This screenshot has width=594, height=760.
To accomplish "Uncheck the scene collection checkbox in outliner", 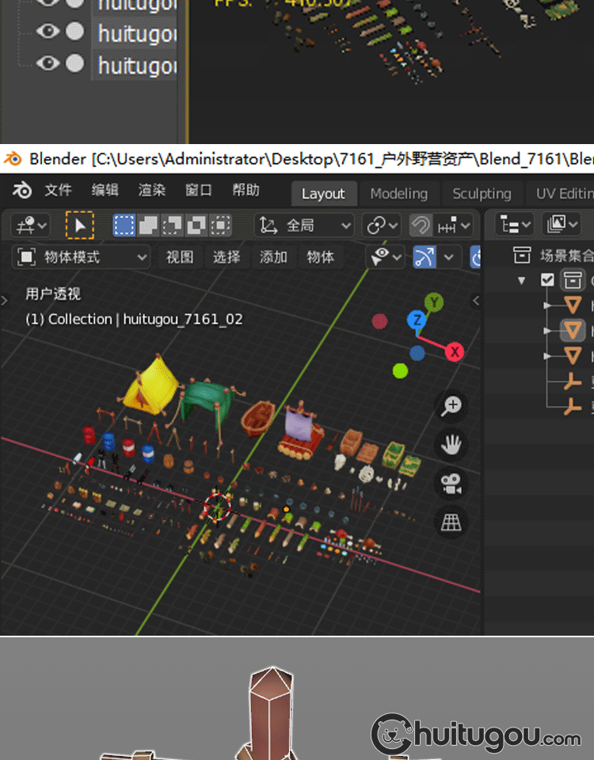I will tap(547, 279).
